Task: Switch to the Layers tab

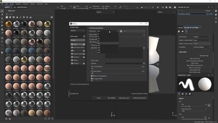Action: (x=180, y=28)
